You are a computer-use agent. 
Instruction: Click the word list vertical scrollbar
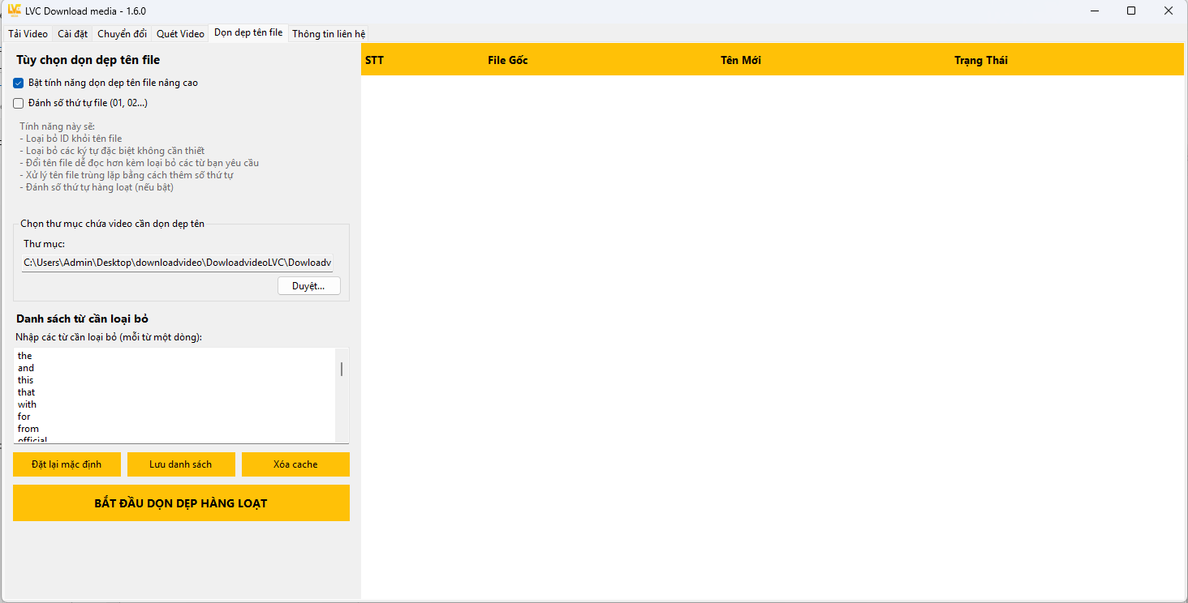pyautogui.click(x=342, y=370)
